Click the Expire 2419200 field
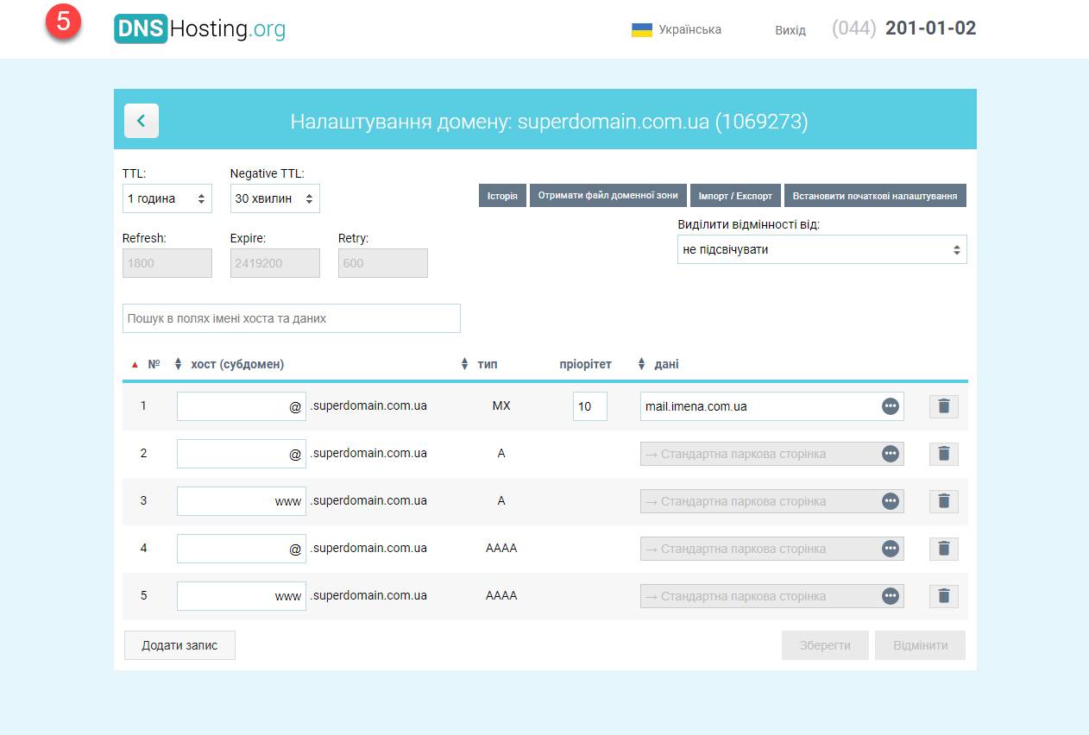Screen dimensions: 1089x735 pyautogui.click(x=275, y=263)
